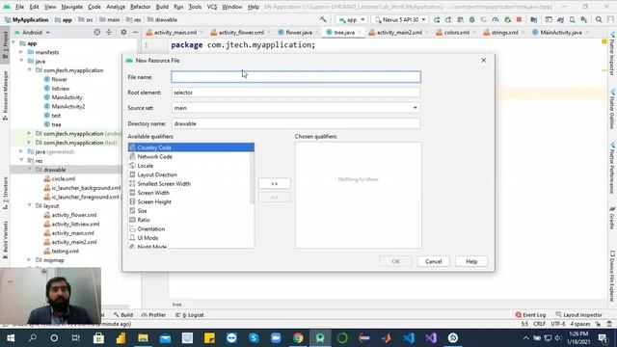Screen dimensions: 617x347
Task: Open the File menu
Action: click(19, 7)
